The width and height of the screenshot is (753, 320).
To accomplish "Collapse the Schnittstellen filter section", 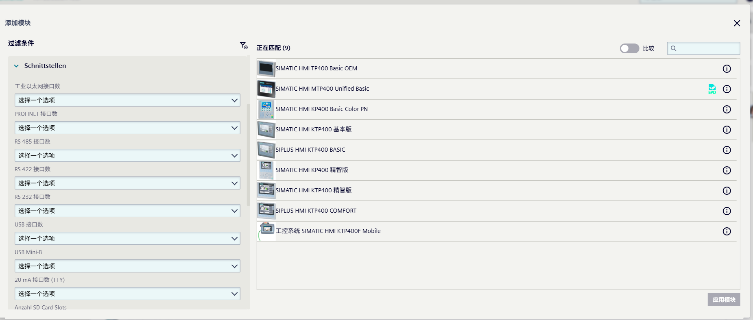I will pos(16,66).
